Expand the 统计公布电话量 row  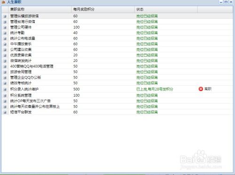click(x=5, y=38)
